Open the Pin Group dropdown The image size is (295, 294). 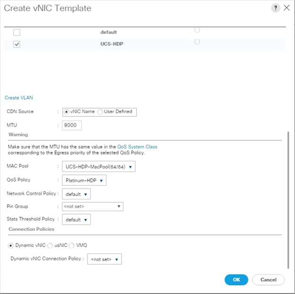tap(93, 207)
